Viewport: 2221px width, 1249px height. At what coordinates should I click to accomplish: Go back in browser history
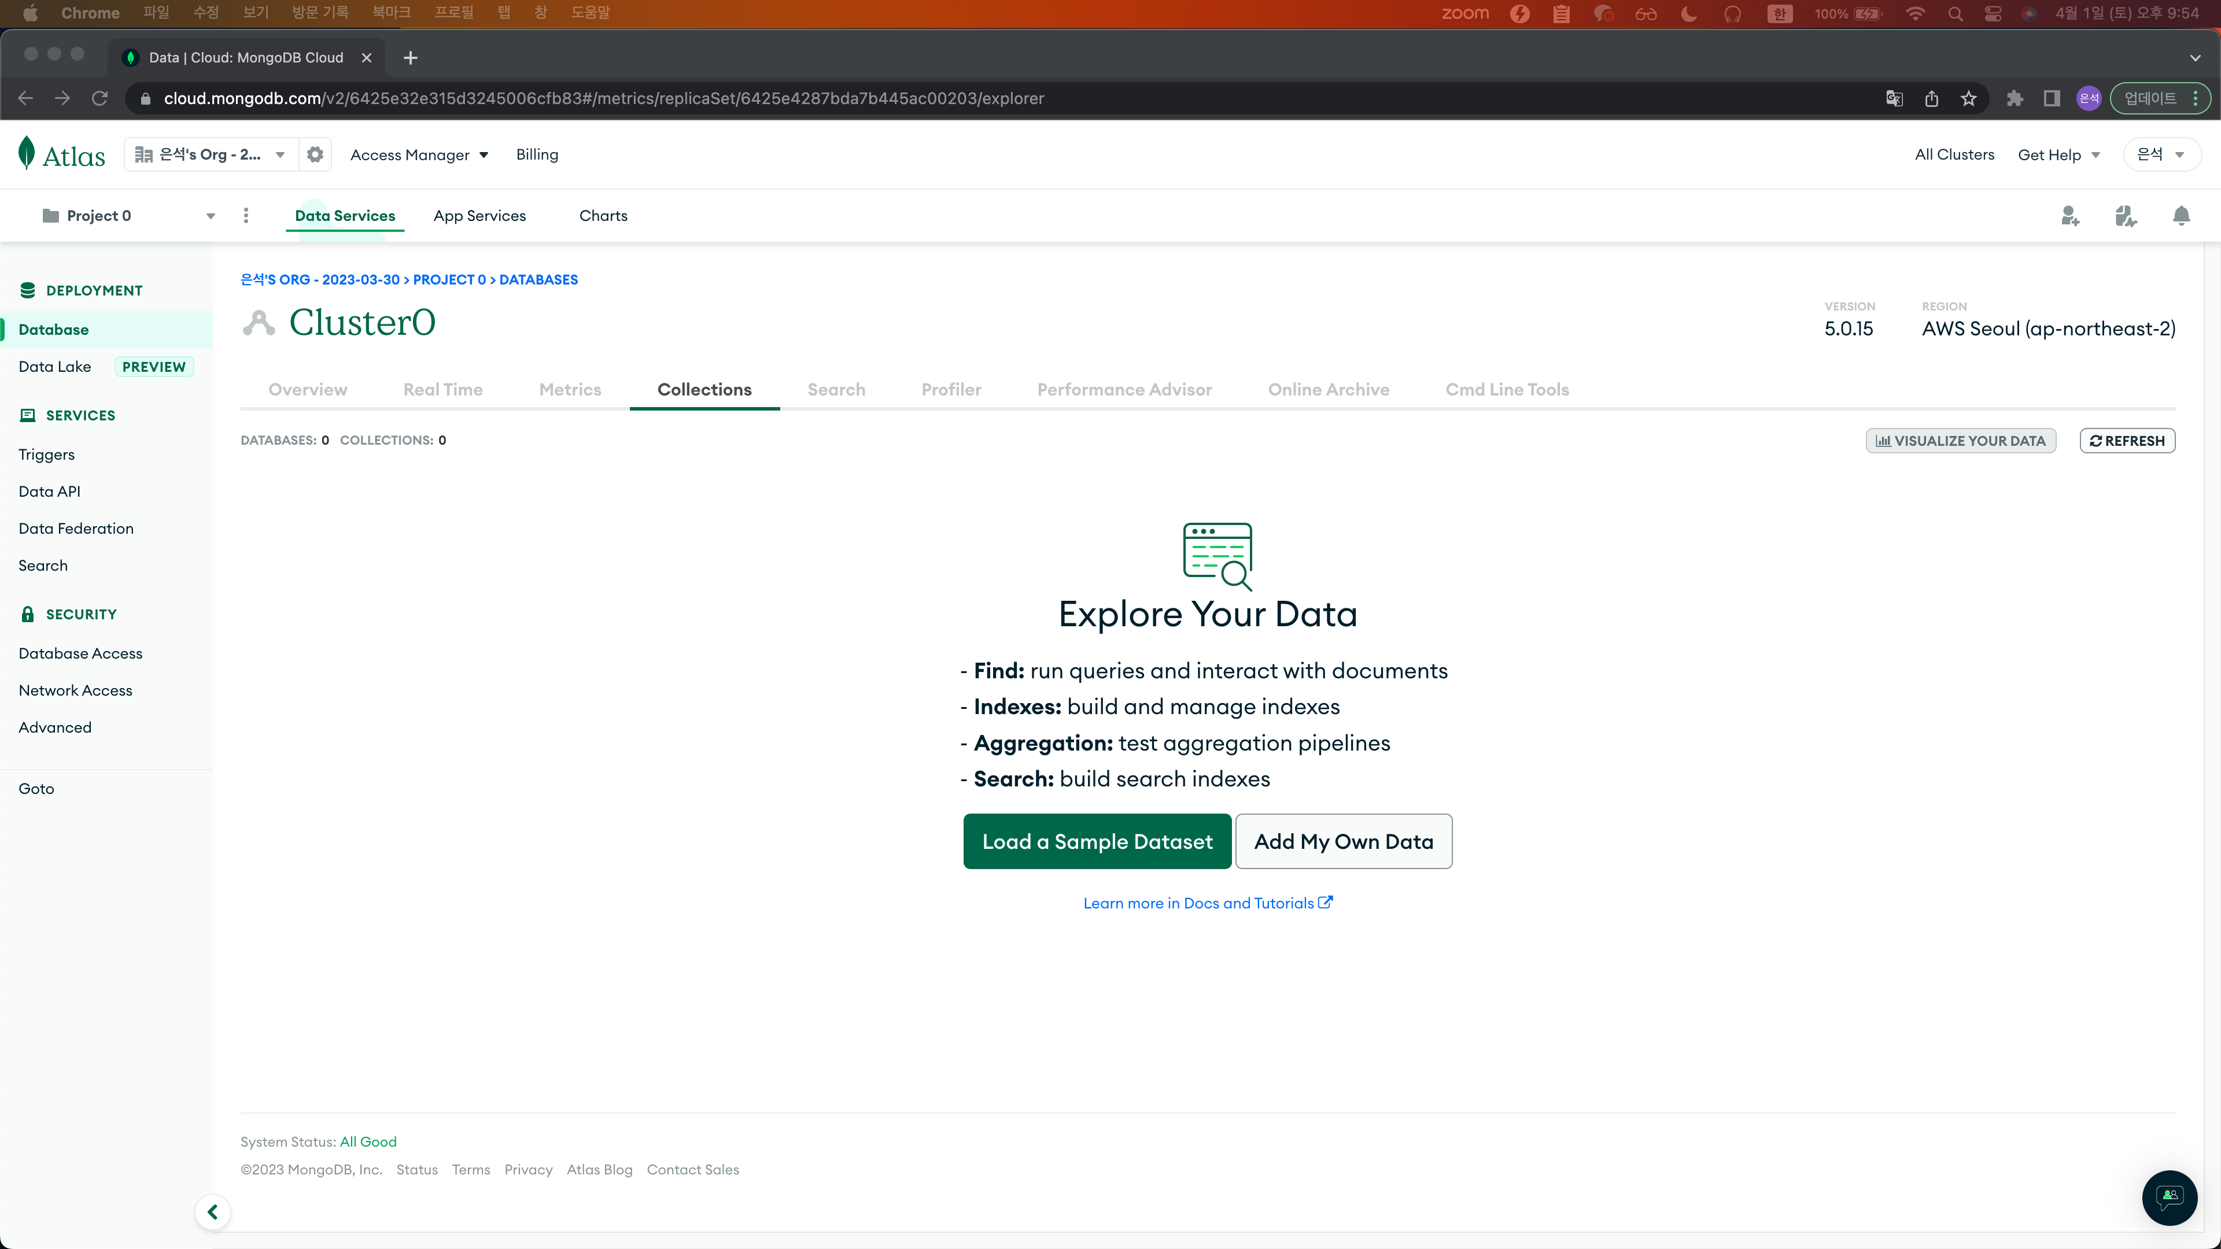click(25, 98)
